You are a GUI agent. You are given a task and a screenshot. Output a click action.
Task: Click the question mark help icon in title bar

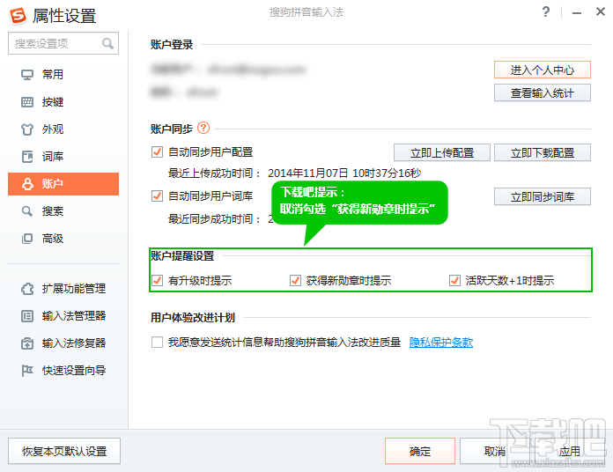click(x=546, y=11)
